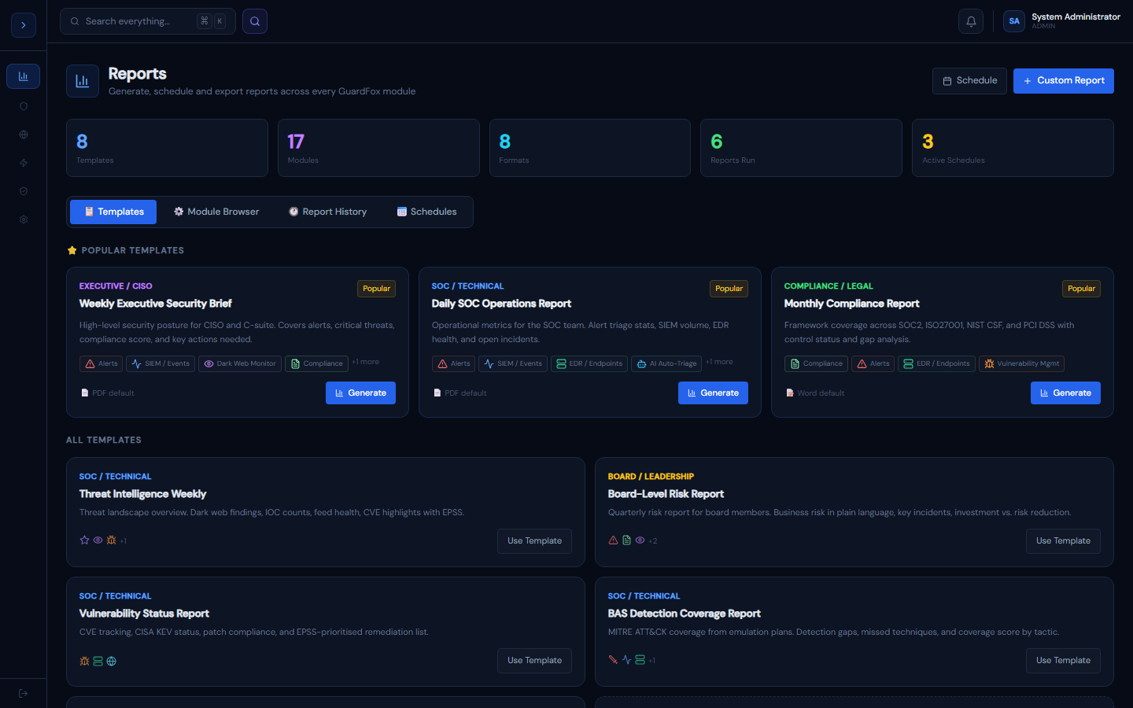Click EDR / Endpoints tag in Monthly Compliance Report

click(937, 363)
